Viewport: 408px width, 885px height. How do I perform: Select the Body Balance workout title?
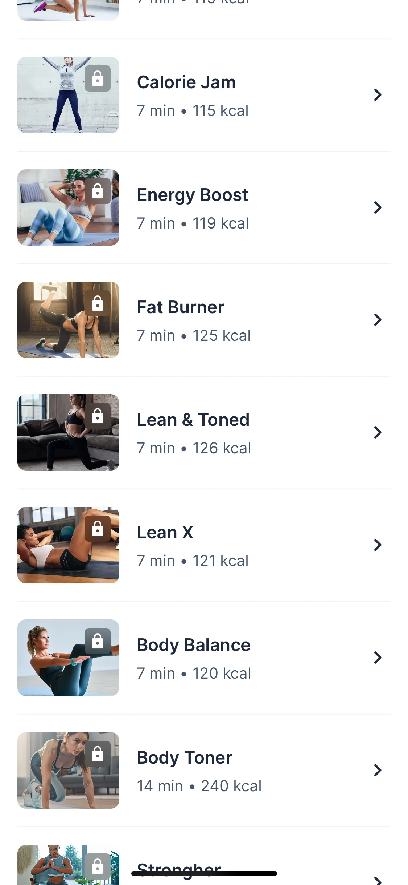tap(194, 645)
